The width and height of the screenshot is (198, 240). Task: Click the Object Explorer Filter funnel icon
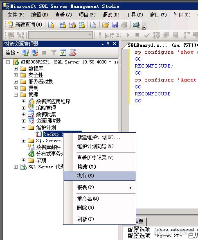(x=54, y=53)
